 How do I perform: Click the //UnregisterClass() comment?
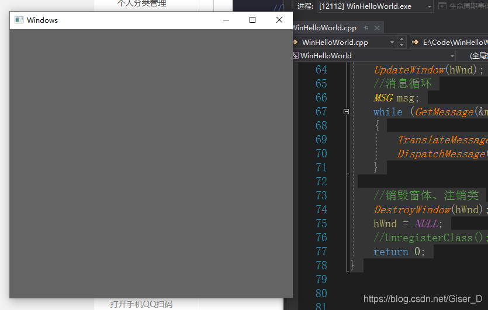[x=431, y=238]
